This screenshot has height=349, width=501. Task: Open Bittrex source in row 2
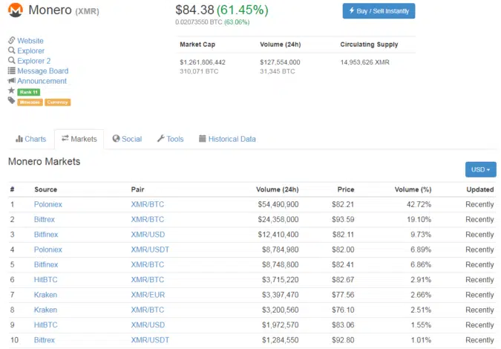click(x=45, y=219)
